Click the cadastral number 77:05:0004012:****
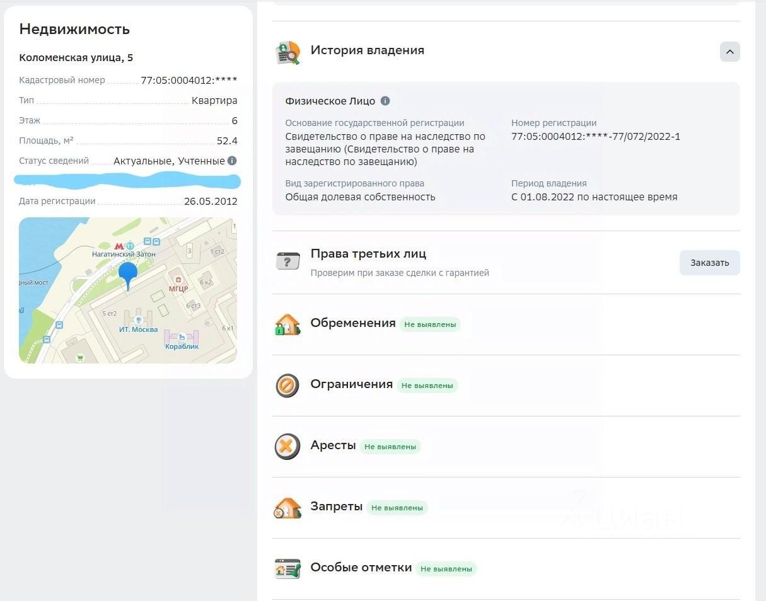The image size is (766, 601). (189, 80)
